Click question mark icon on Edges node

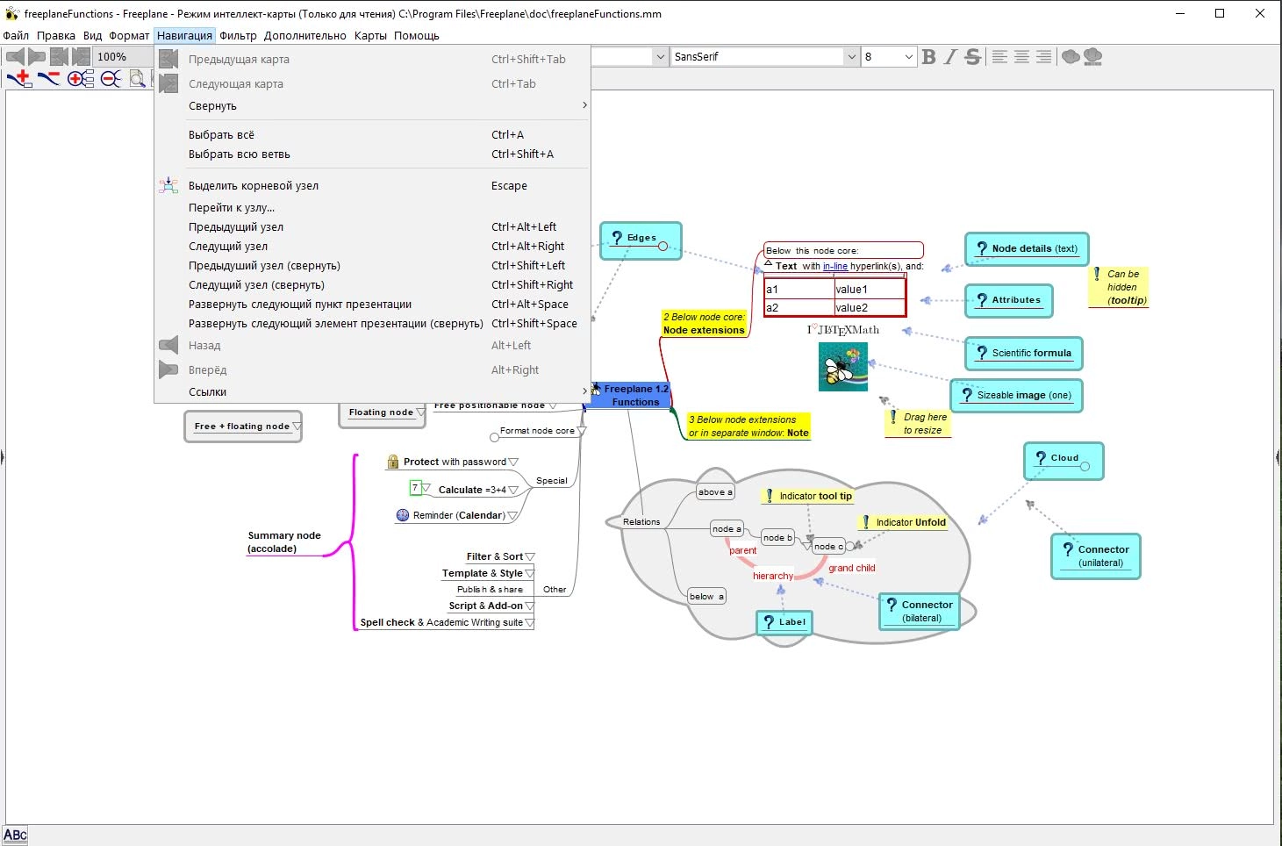(x=617, y=238)
